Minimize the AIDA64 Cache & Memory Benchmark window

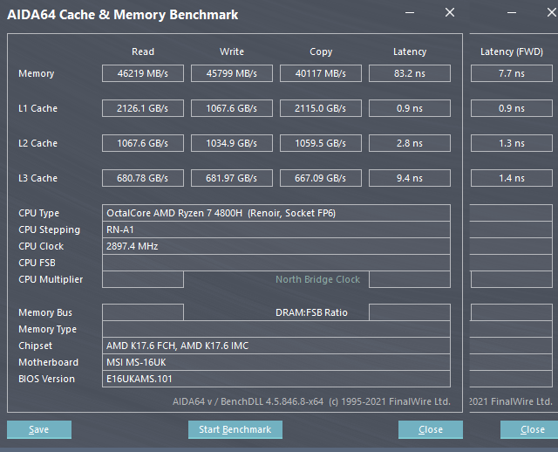tap(412, 13)
